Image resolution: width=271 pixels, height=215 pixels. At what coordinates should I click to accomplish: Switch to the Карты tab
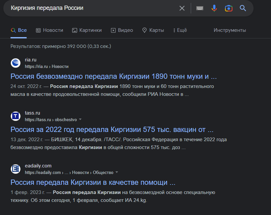coord(153,30)
